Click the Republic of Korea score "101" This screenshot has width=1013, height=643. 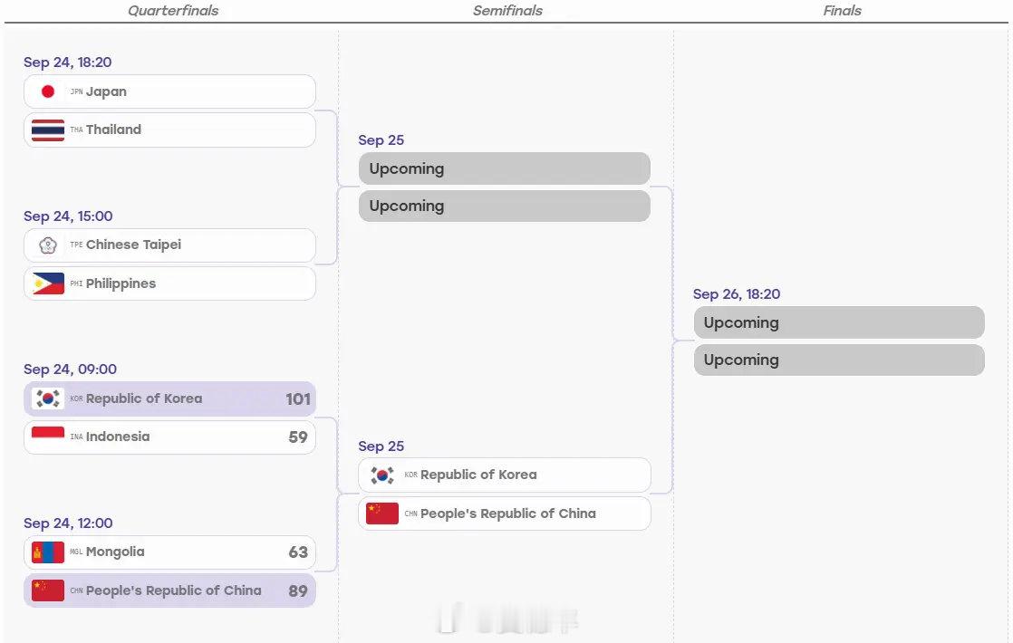coord(298,399)
